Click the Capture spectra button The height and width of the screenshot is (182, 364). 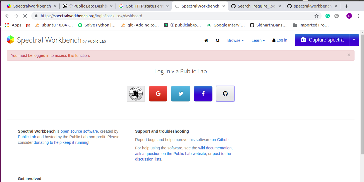pos(322,40)
